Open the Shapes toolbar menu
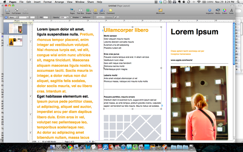 [x=88, y=11]
